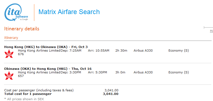Click the Matrix Airfare Search title

[x=69, y=12]
